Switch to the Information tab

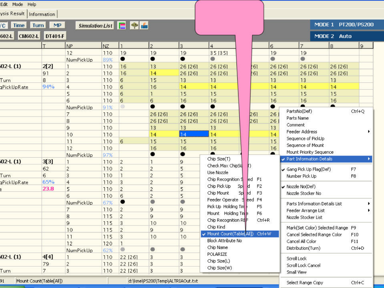tap(42, 14)
